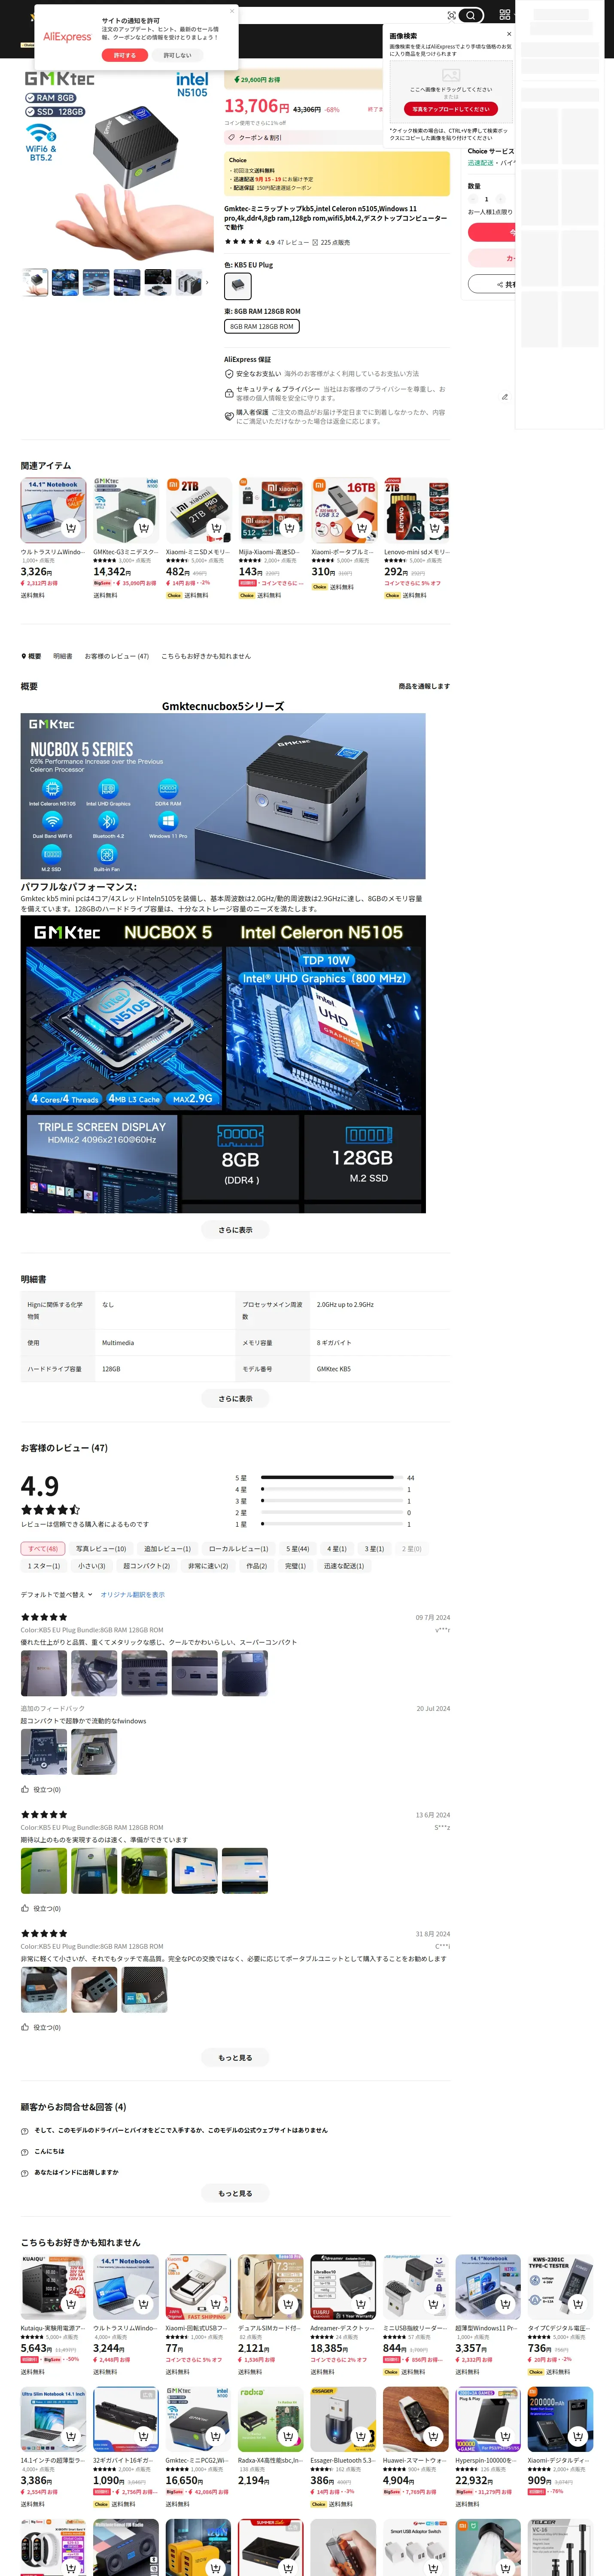Filter reviews by 写真レビュー(10)
614x2576 pixels.
(101, 1548)
